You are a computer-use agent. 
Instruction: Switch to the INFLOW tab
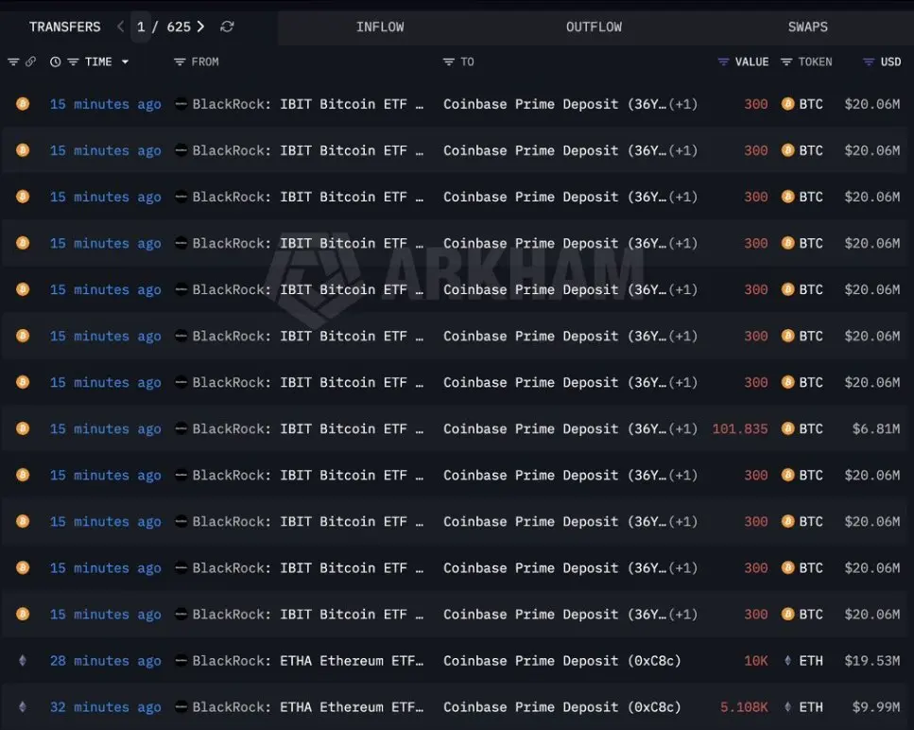point(380,26)
